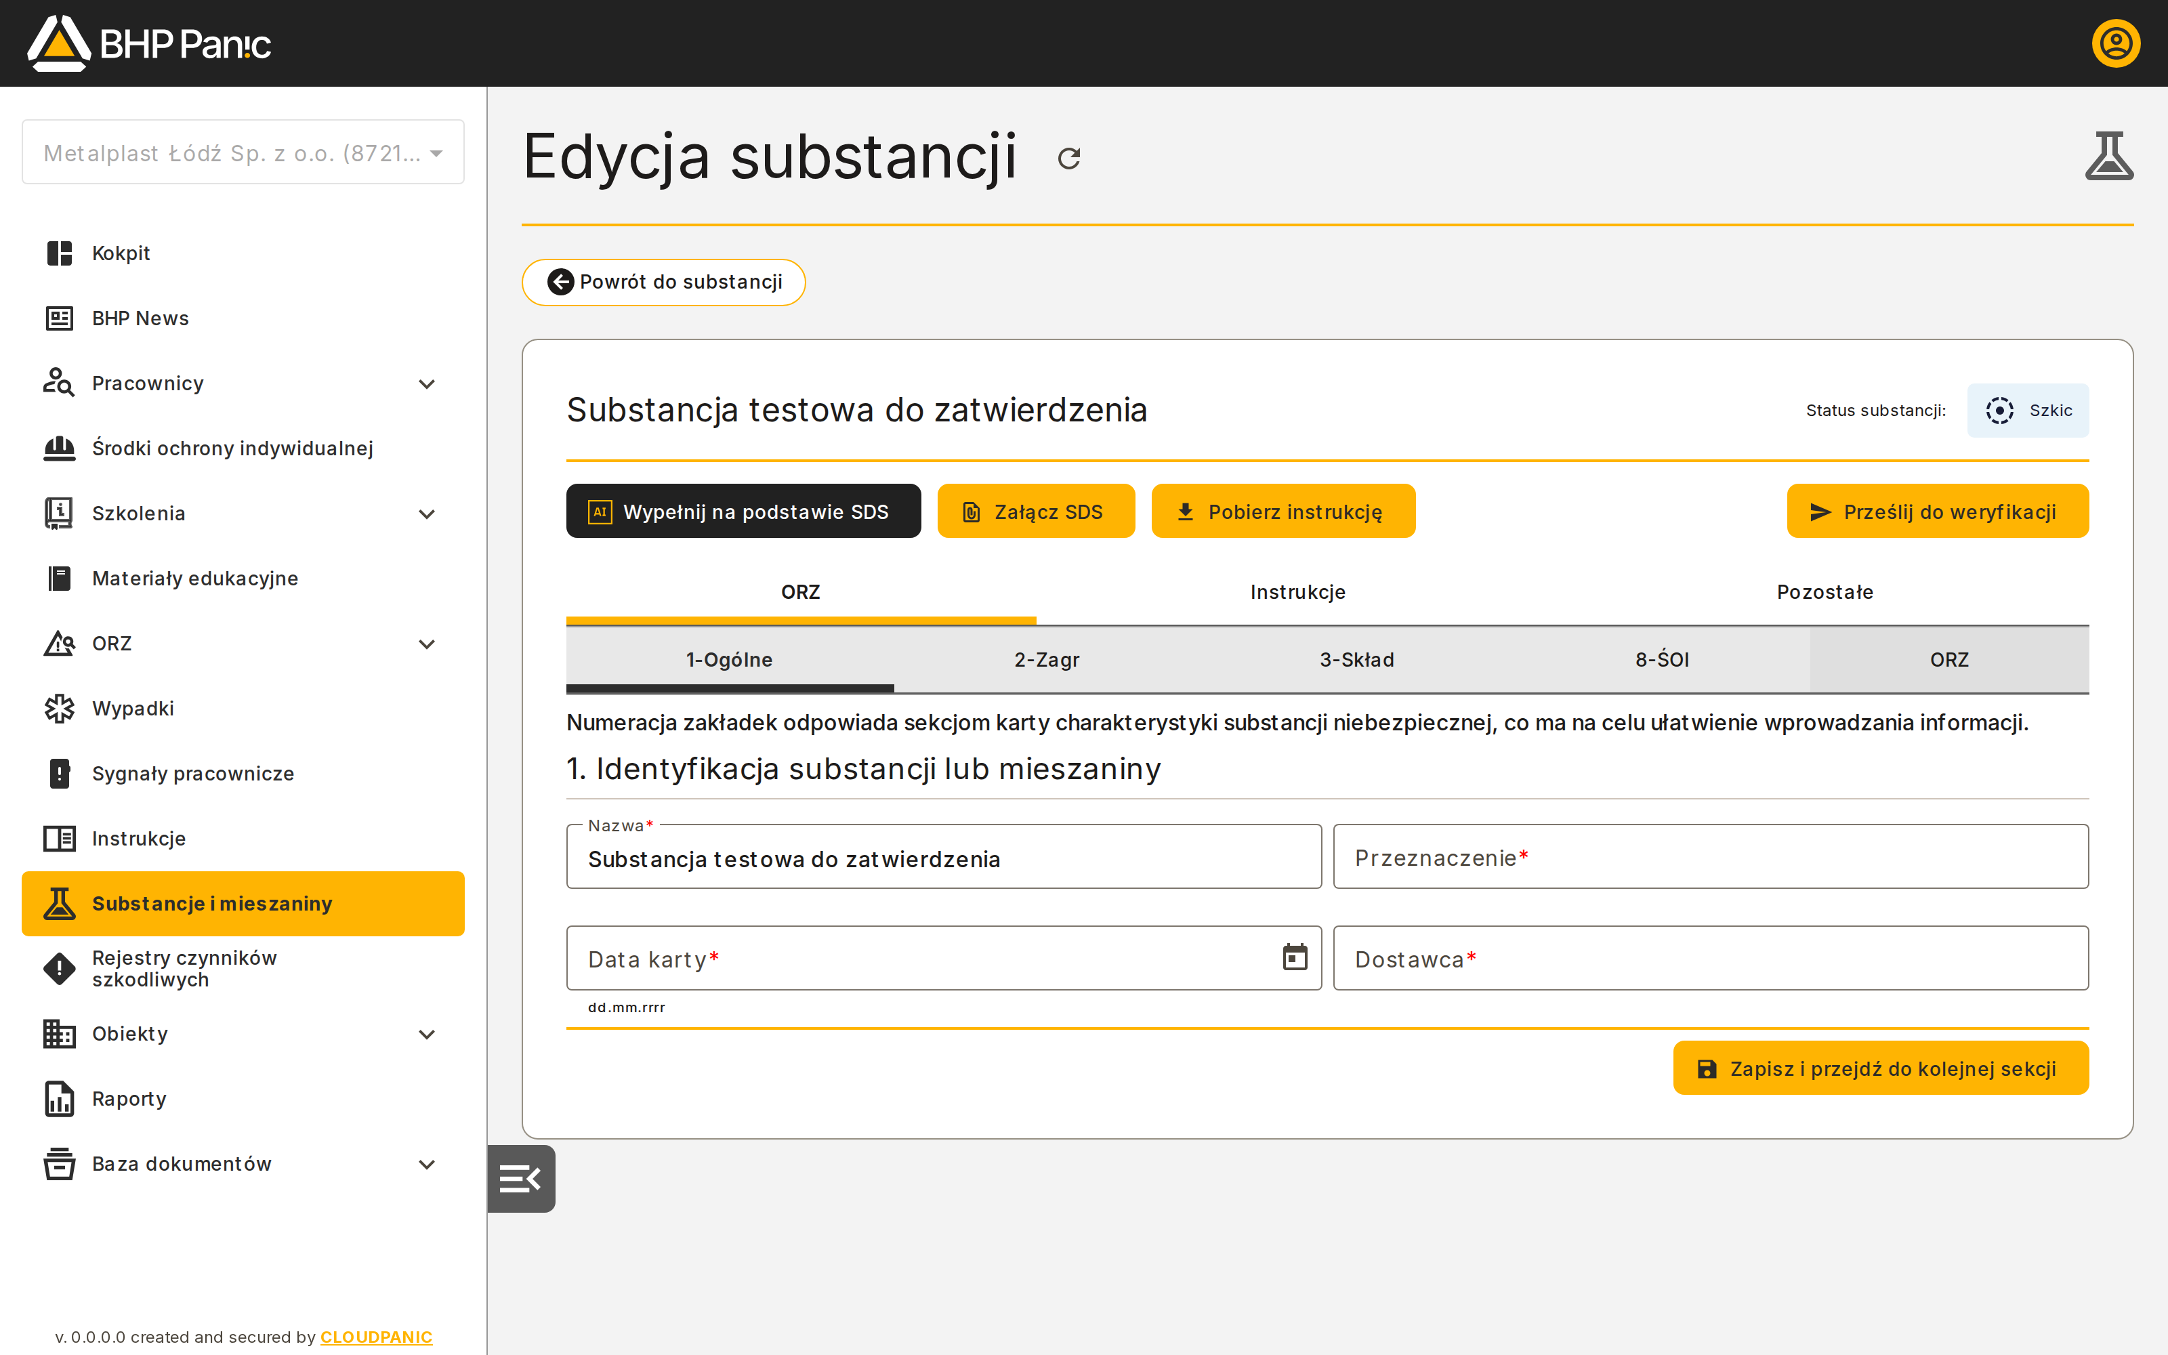Click the Instrukcje sidebar icon
This screenshot has height=1355, width=2168.
pos(59,839)
